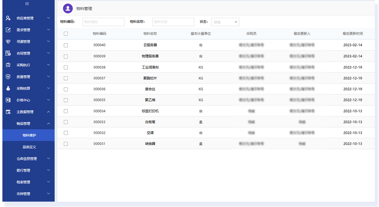Check the box for row 000031
Viewport: 379px width, 207px height.
click(x=66, y=144)
